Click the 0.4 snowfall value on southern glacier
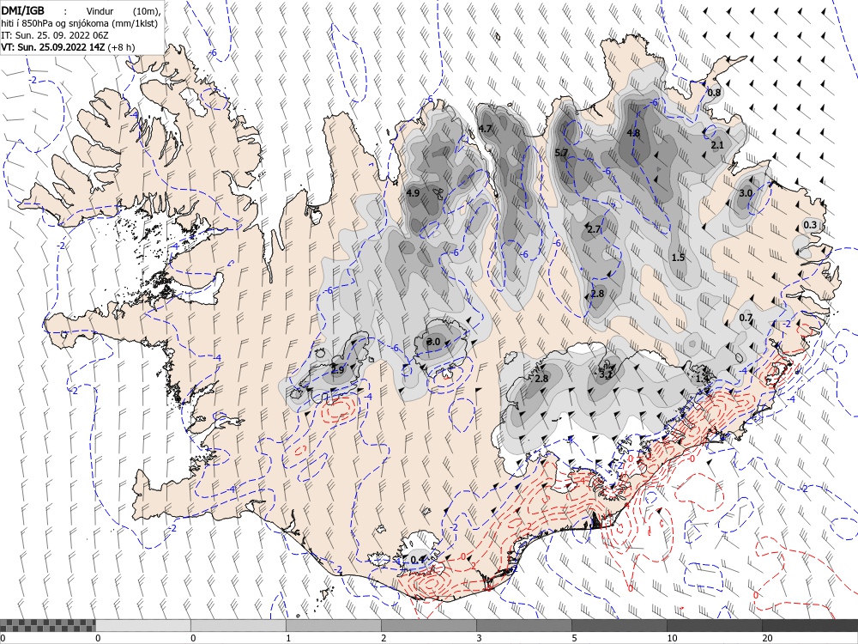 click(418, 559)
